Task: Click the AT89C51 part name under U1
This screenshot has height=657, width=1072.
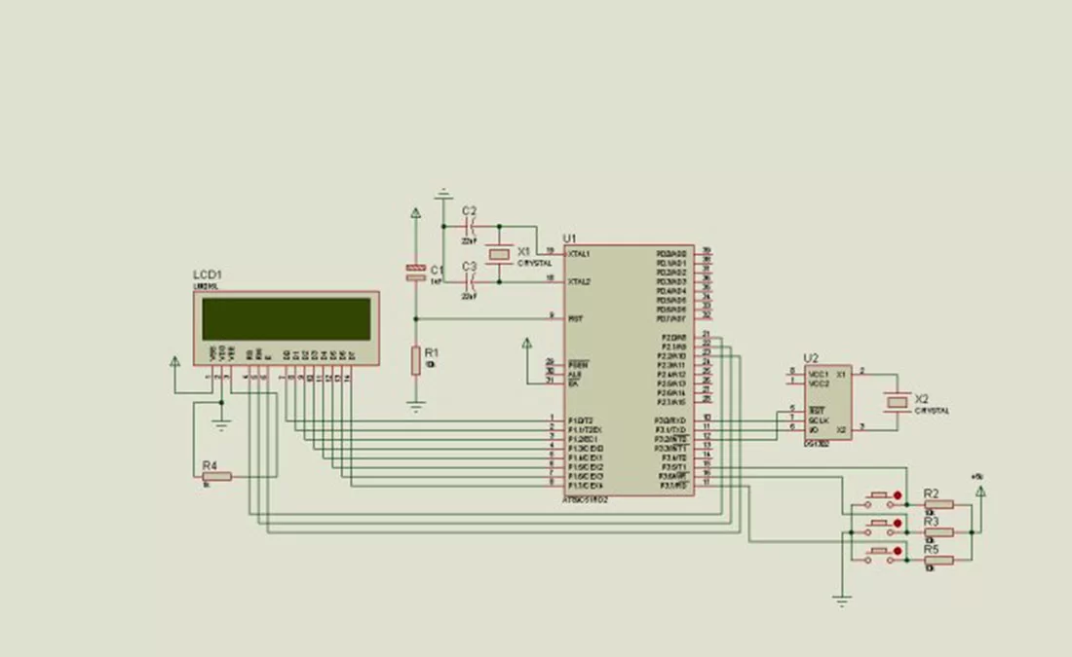Action: pos(586,500)
